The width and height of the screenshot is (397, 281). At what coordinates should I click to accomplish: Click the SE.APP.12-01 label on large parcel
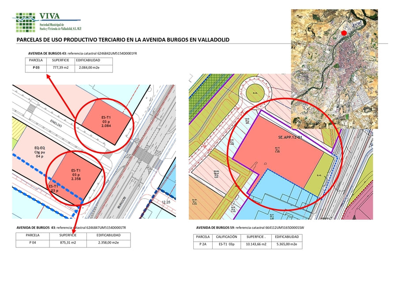(x=290, y=138)
